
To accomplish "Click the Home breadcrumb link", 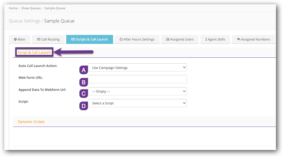I will pyautogui.click(x=13, y=8).
